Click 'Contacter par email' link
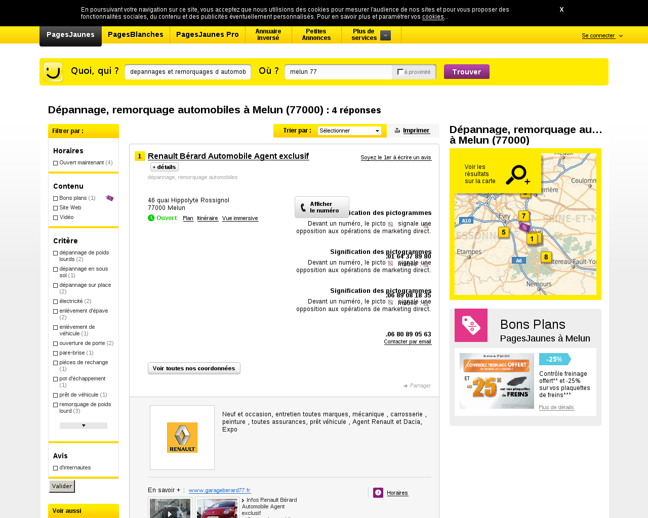Screen dimensions: 648x518 [408, 342]
